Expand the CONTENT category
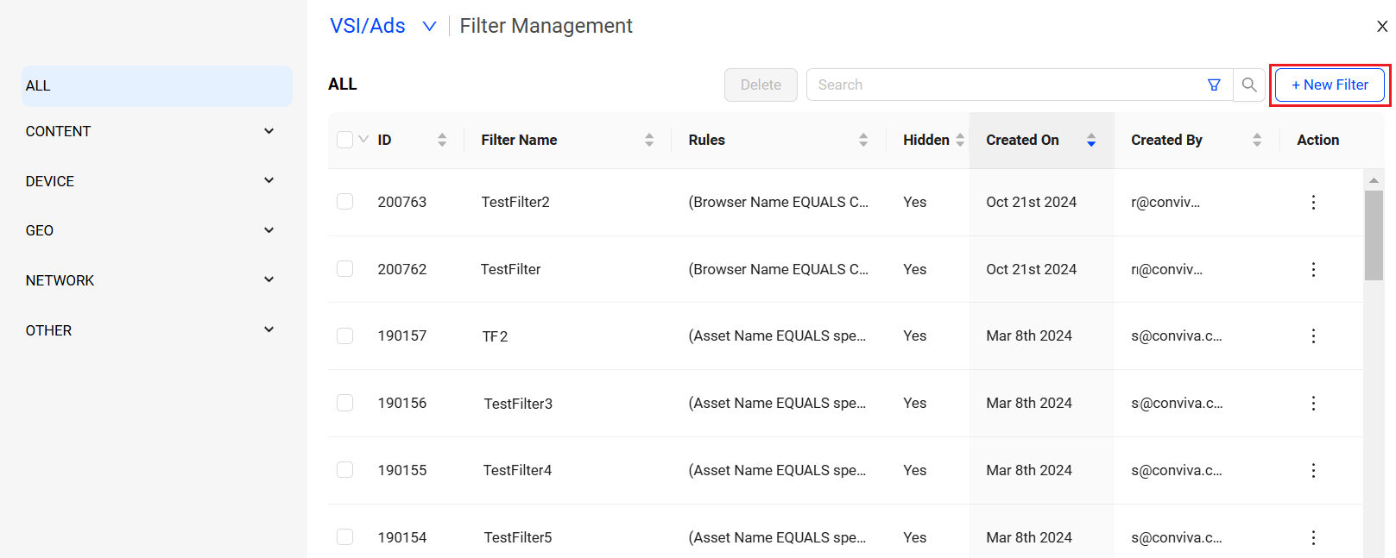Image resolution: width=1396 pixels, height=558 pixels. (268, 131)
